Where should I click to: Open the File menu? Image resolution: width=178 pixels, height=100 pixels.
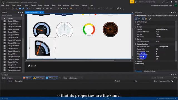coord(3,5)
